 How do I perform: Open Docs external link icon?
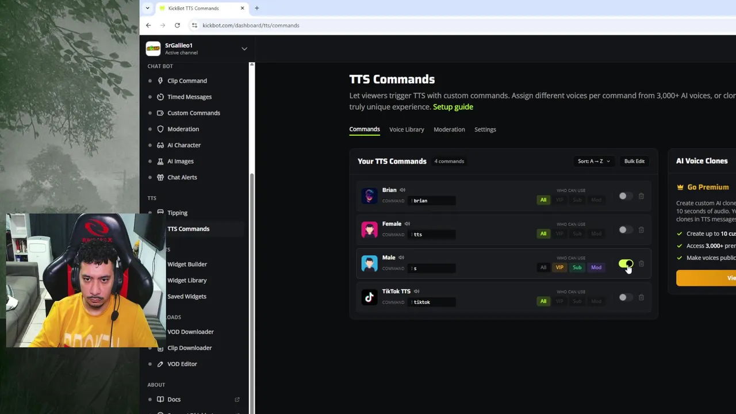pyautogui.click(x=237, y=400)
